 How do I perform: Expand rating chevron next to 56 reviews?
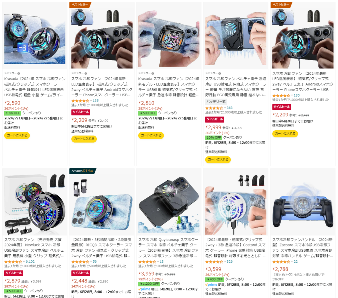[x=91, y=262]
